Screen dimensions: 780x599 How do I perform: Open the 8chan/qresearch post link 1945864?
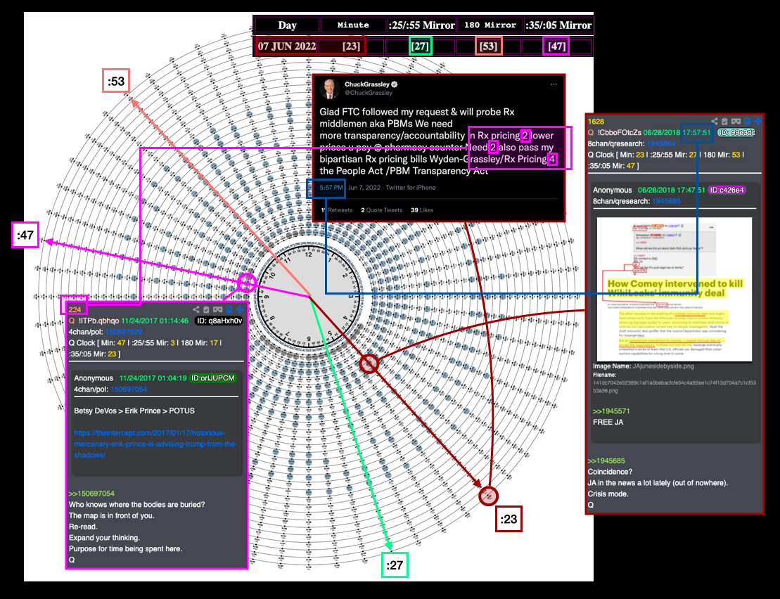(x=660, y=143)
